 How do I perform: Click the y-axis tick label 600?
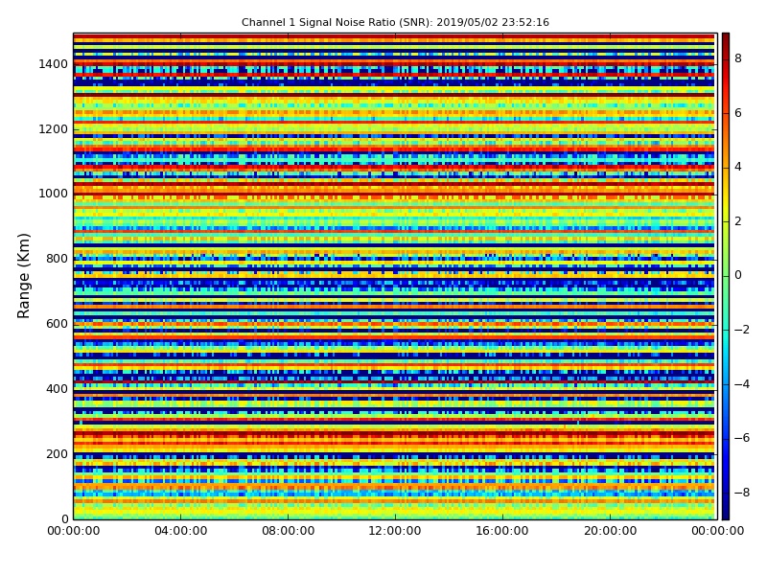coord(57,324)
